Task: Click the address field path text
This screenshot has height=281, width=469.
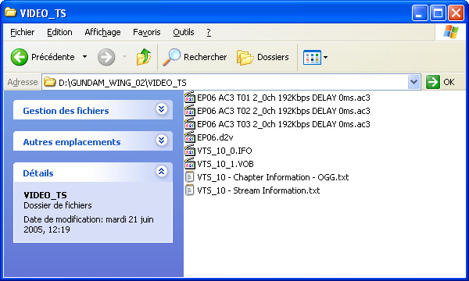Action: tap(123, 83)
